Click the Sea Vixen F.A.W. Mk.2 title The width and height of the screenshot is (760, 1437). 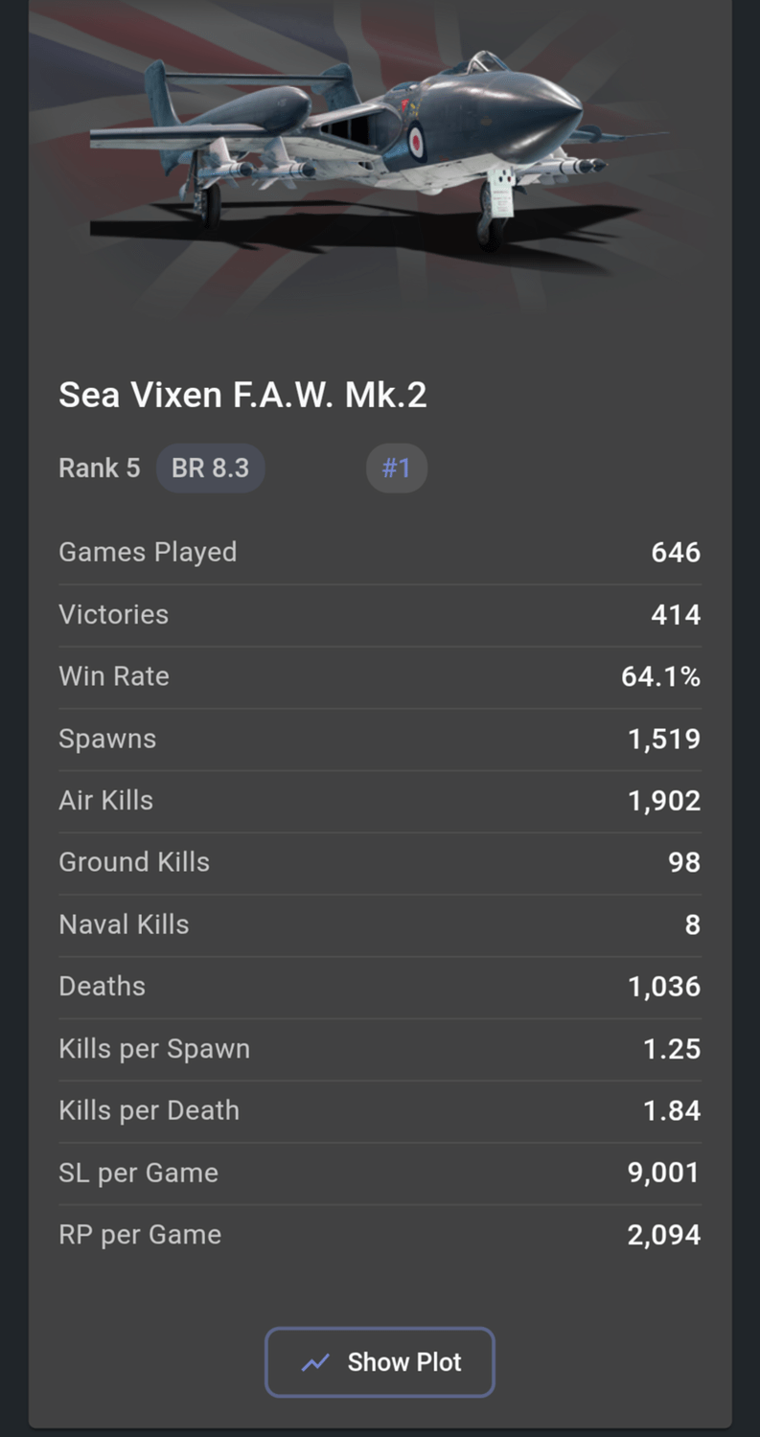coord(242,395)
